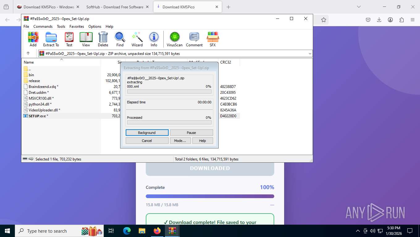Open the Tools menu

click(x=61, y=27)
